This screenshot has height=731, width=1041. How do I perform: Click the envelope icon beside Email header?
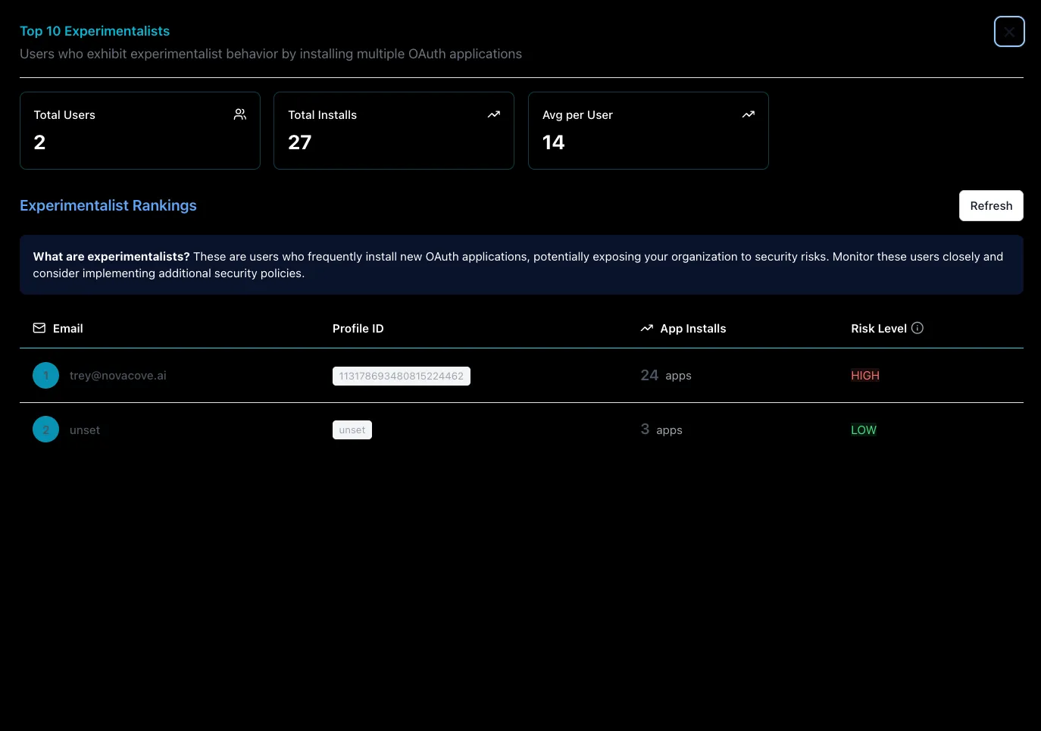tap(39, 328)
